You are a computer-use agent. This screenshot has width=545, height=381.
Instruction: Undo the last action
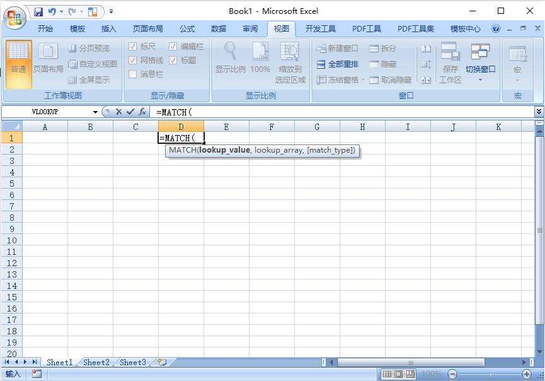coord(52,12)
